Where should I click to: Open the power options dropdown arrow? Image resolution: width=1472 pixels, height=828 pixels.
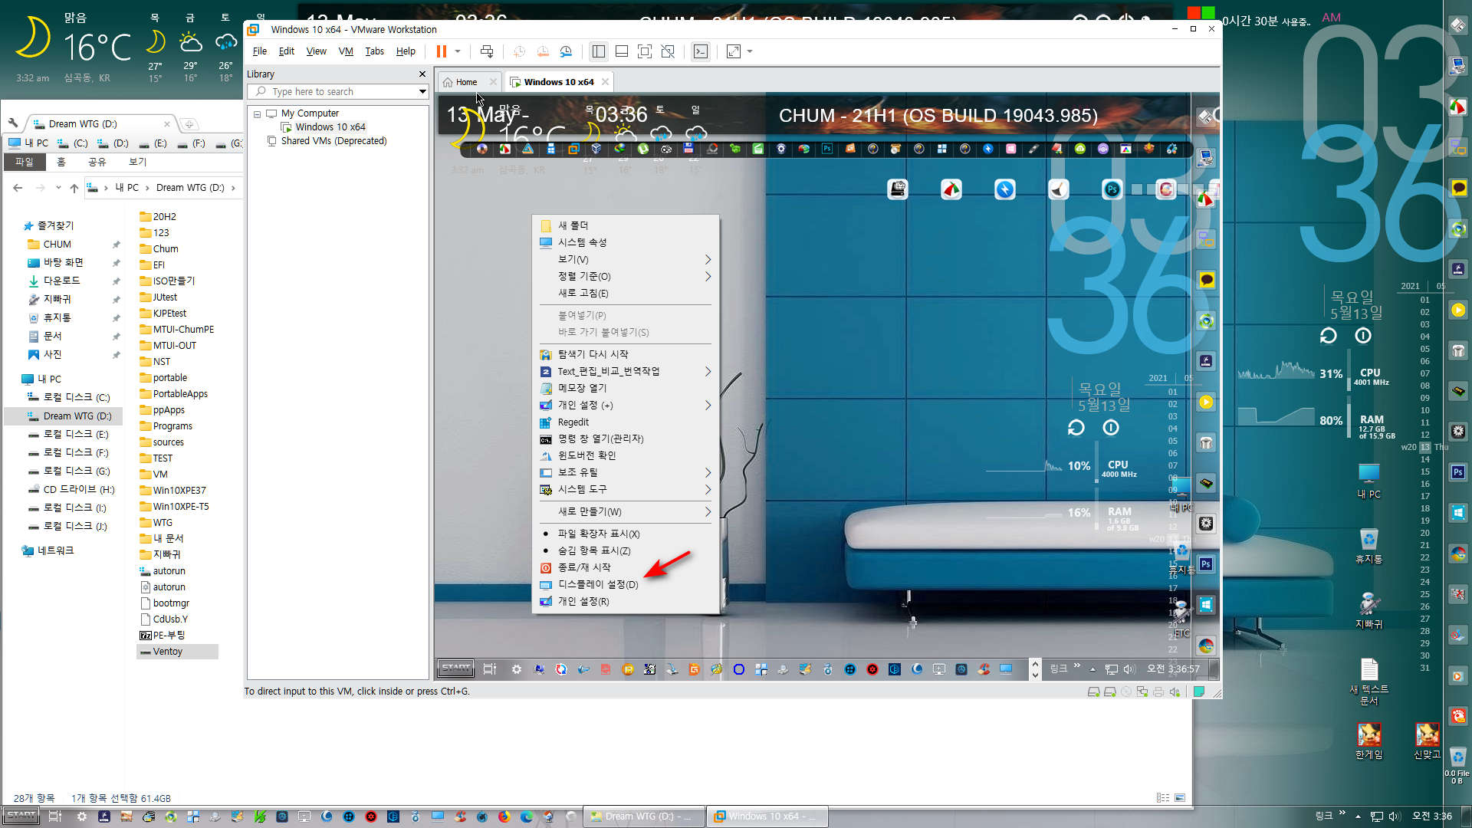click(458, 51)
